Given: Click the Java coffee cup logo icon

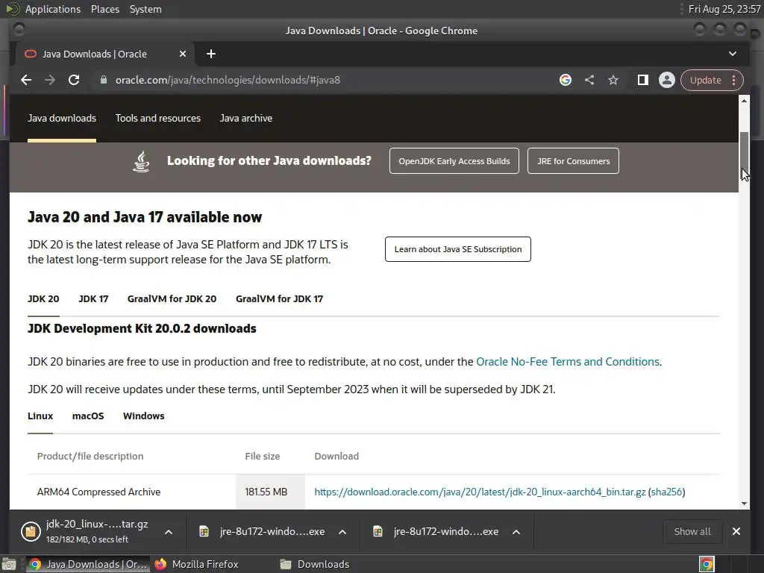Looking at the screenshot, I should point(141,161).
